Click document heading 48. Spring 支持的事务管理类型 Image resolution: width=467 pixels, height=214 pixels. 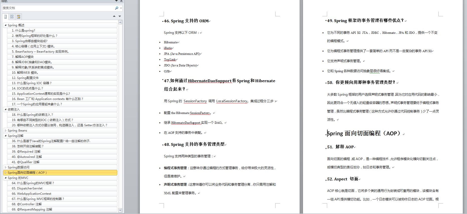point(194,144)
